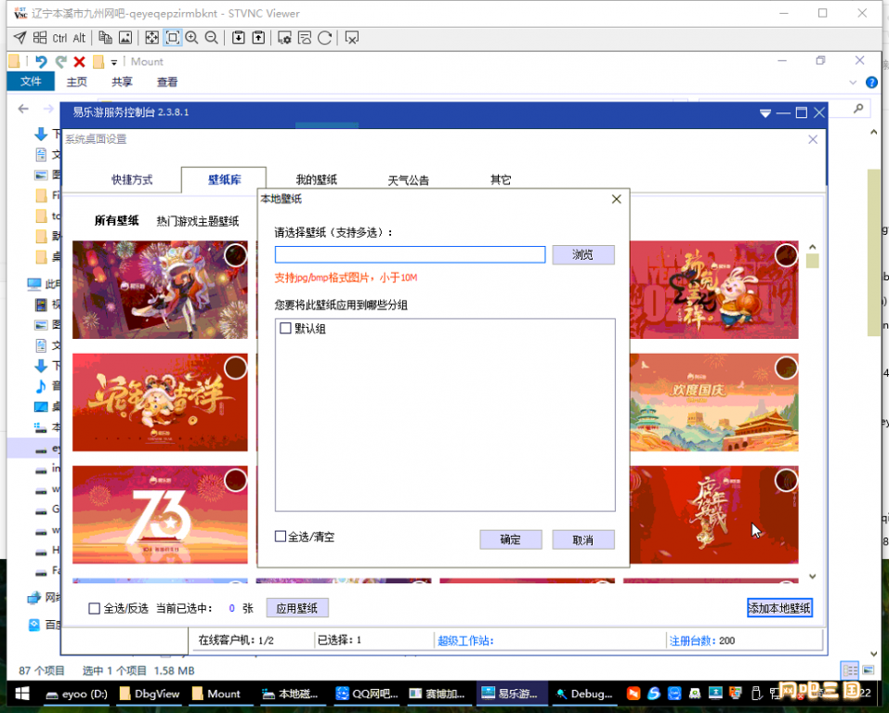889x713 pixels.
Task: Select the 欢度国庆 wallpaper thumbnail
Action: point(713,402)
